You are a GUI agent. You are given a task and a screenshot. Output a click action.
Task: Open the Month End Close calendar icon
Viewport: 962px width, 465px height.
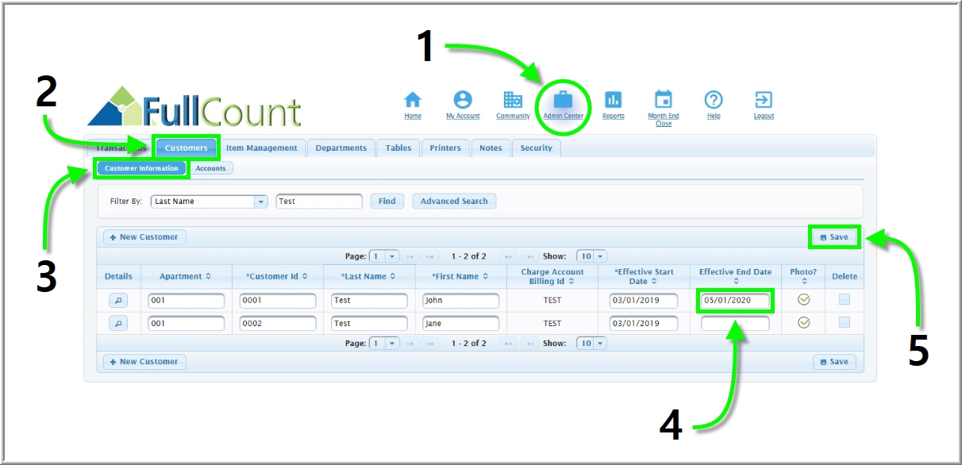663,100
